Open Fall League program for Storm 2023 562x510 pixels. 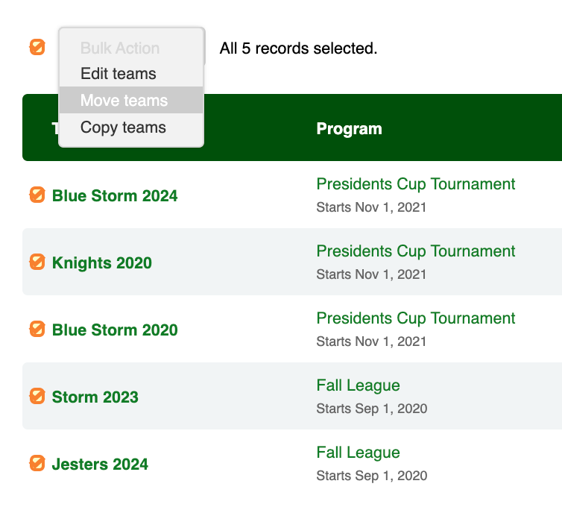click(358, 385)
